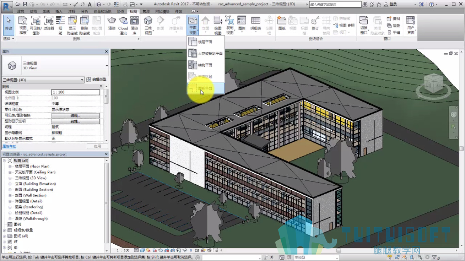Image resolution: width=465 pixels, height=261 pixels.
Task: Click the 视图比例 1 : 100 value field
Action: [x=76, y=92]
